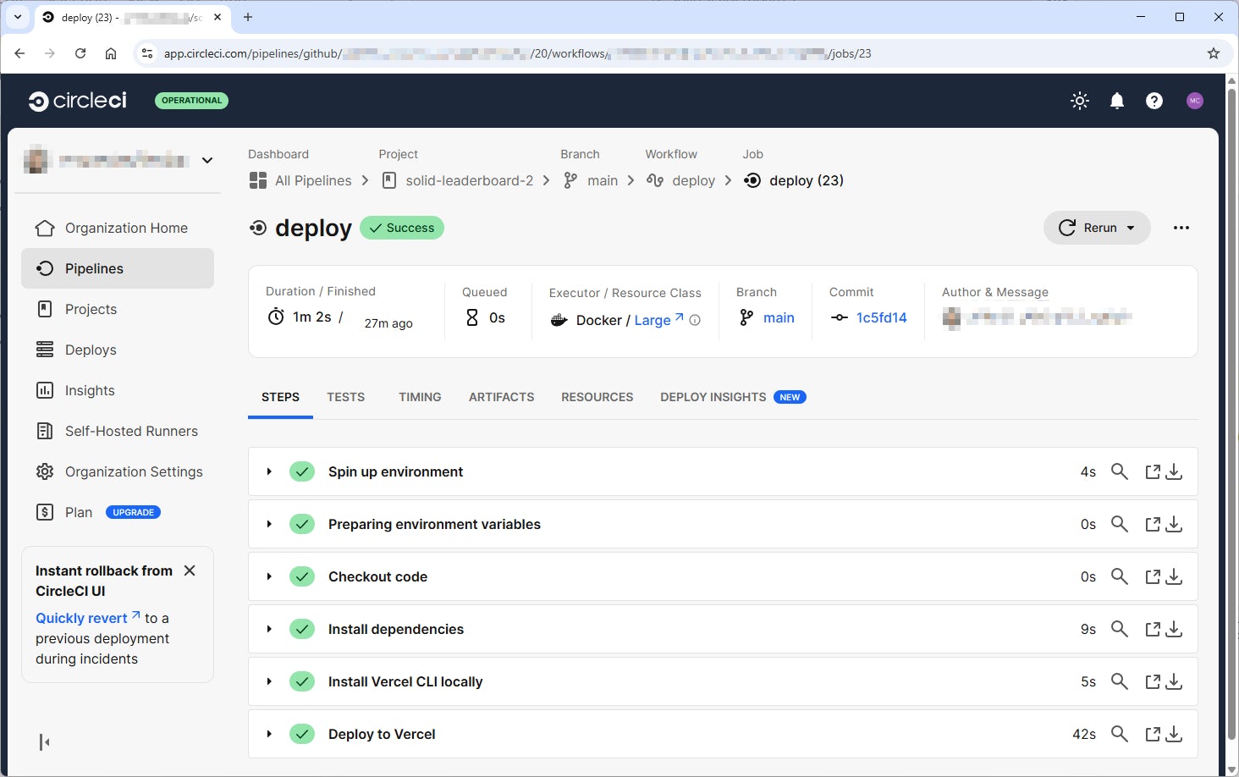Toggle the light/dark theme icon

tap(1079, 100)
